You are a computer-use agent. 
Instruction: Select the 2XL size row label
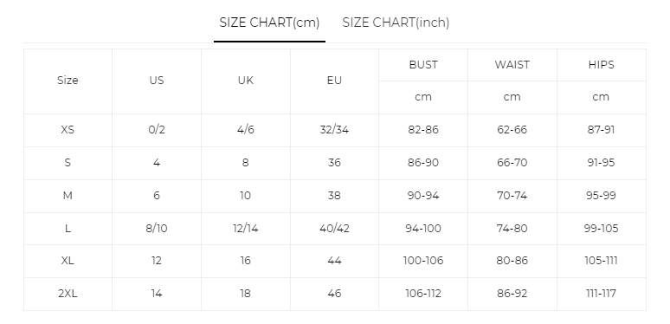(x=68, y=294)
